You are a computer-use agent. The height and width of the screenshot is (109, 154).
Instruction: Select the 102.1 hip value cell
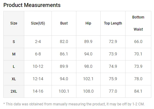point(88,79)
